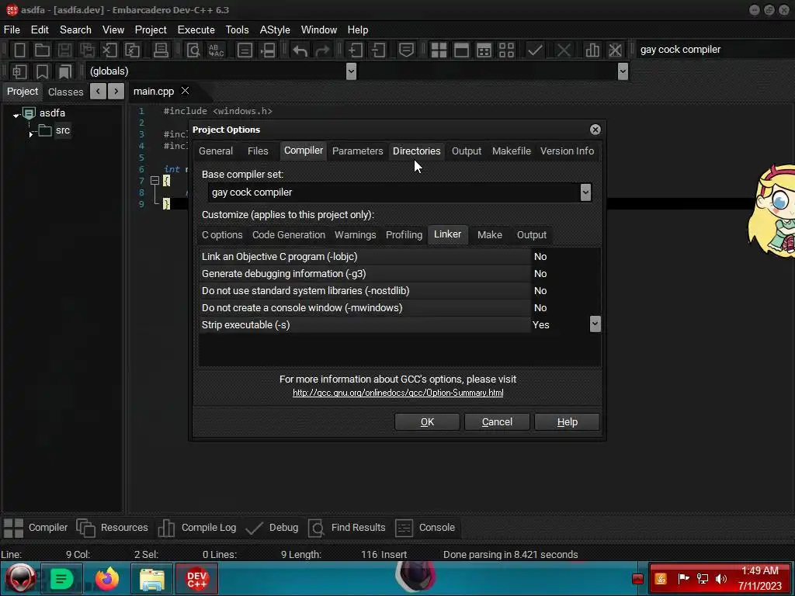Select the C options sub-tab

222,234
